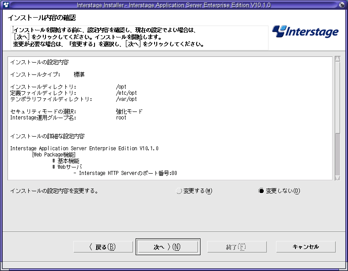Click the vertical scrollbar thumb
The width and height of the screenshot is (348, 271).
pos(337,98)
